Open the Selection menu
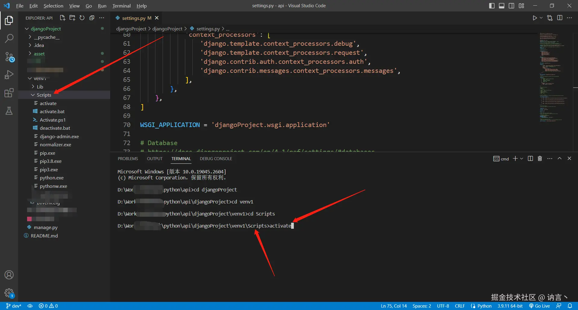 pyautogui.click(x=53, y=6)
